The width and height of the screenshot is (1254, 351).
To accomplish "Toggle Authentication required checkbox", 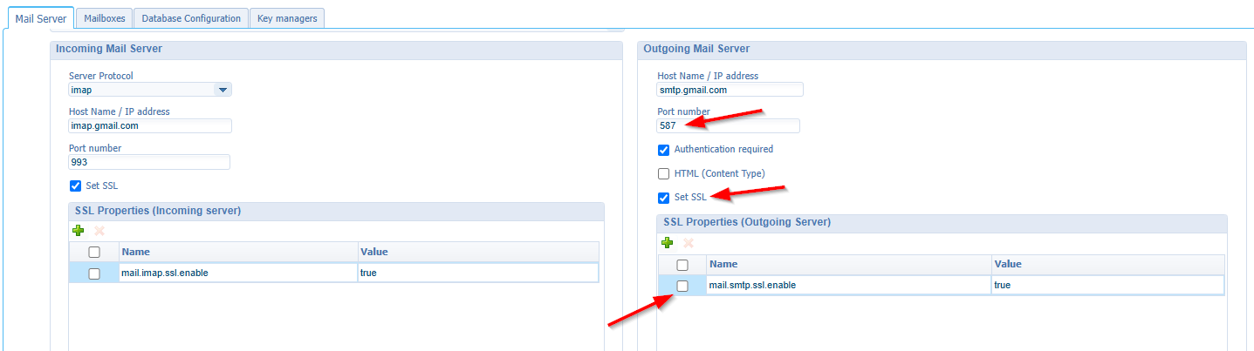I will click(663, 150).
